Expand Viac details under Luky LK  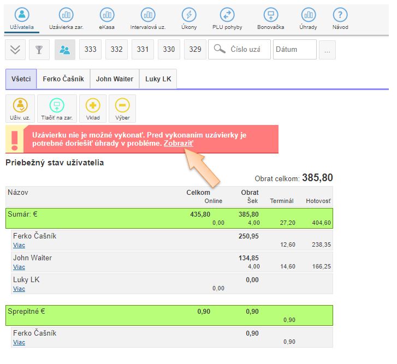(19, 289)
